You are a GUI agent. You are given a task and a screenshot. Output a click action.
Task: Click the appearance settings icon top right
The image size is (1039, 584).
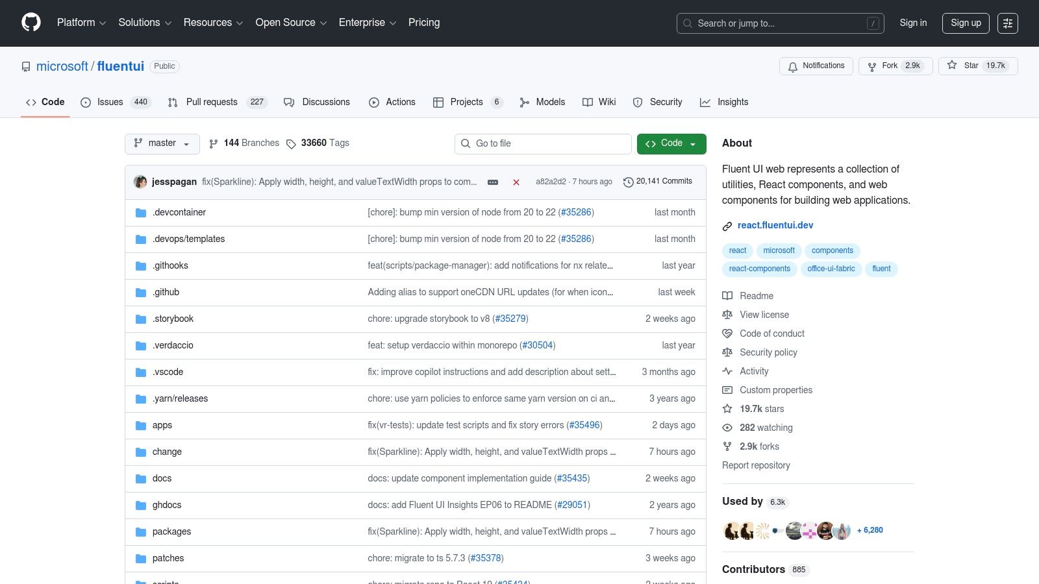pyautogui.click(x=1008, y=23)
